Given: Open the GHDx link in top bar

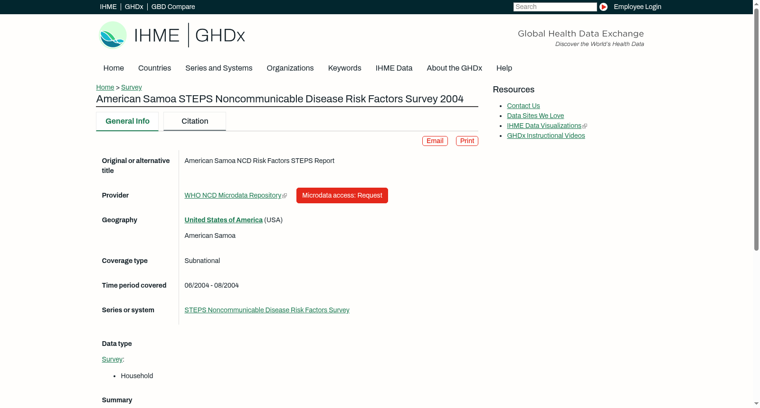Looking at the screenshot, I should (x=134, y=7).
